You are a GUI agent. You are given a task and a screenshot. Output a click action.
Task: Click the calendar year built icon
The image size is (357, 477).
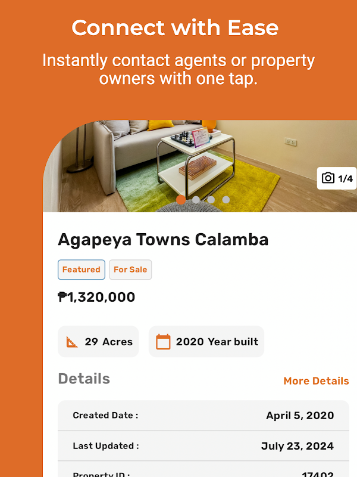pyautogui.click(x=163, y=342)
